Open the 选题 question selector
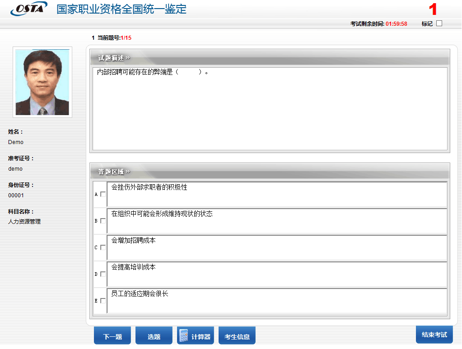462x349 pixels. [154, 336]
